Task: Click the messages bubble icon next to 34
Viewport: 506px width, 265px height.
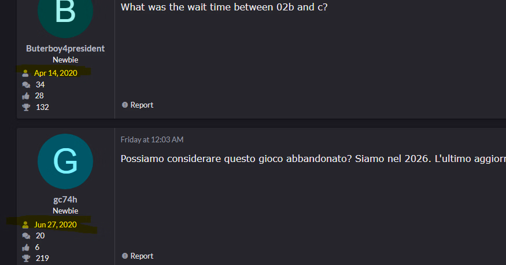Action: [25, 84]
